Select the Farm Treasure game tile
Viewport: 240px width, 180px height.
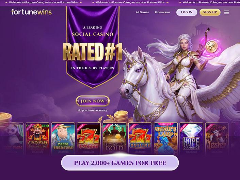(x=63, y=139)
